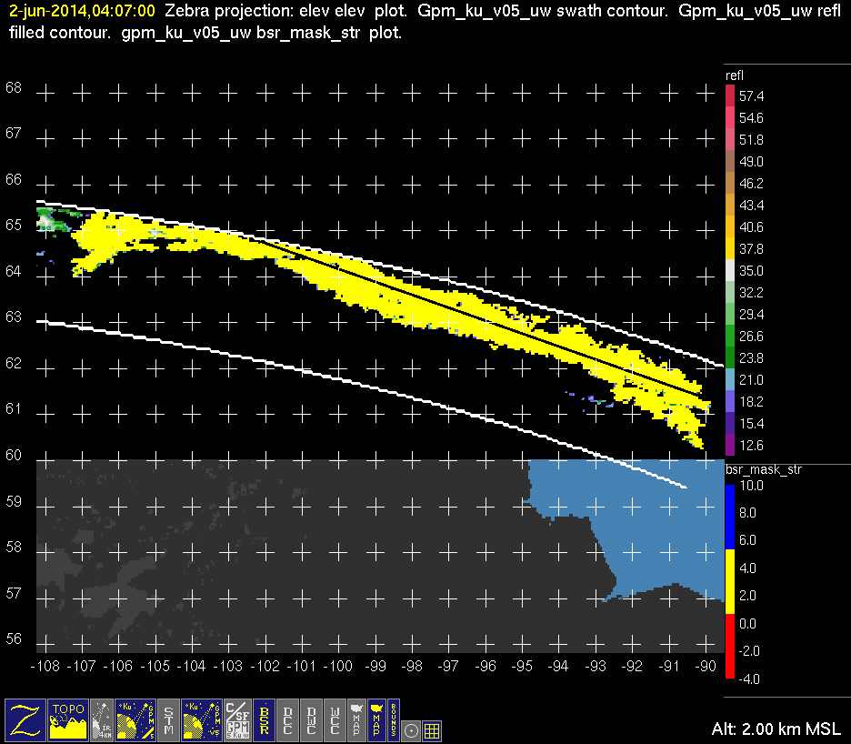851x744 pixels.
Task: Click the 12.6 purple refl color swatch
Action: tap(730, 446)
